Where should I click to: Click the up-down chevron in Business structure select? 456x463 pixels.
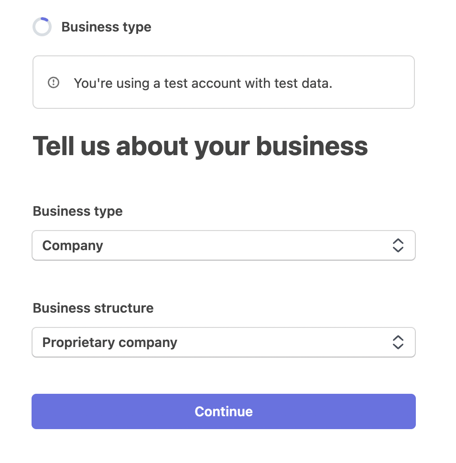tap(398, 342)
